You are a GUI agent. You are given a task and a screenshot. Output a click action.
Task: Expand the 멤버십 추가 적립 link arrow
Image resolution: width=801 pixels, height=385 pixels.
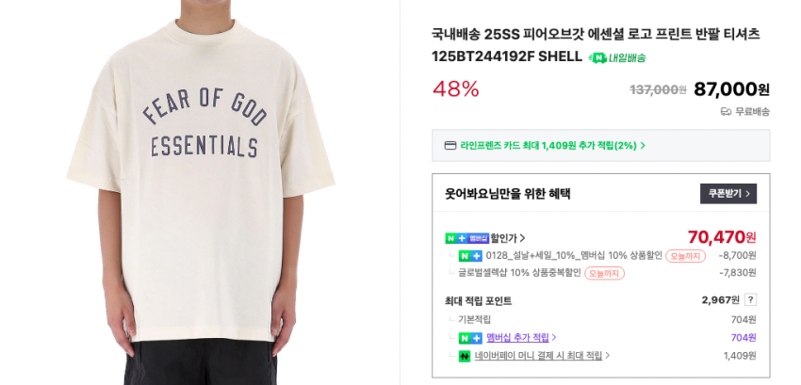(554, 338)
